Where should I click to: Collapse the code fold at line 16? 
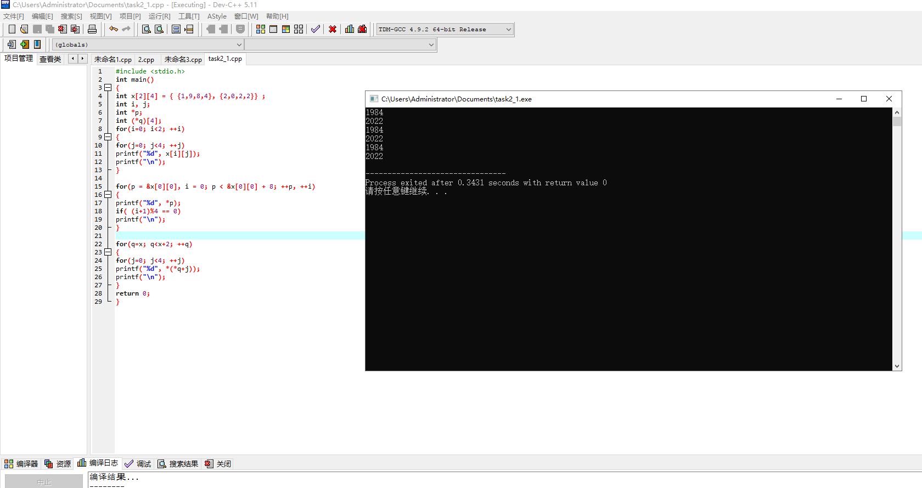click(108, 195)
